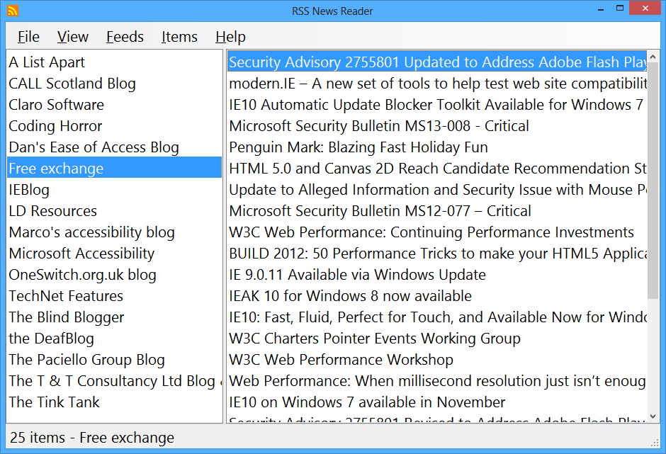Select the CALL Scotland Blog feed
The height and width of the screenshot is (454, 666).
114,84
